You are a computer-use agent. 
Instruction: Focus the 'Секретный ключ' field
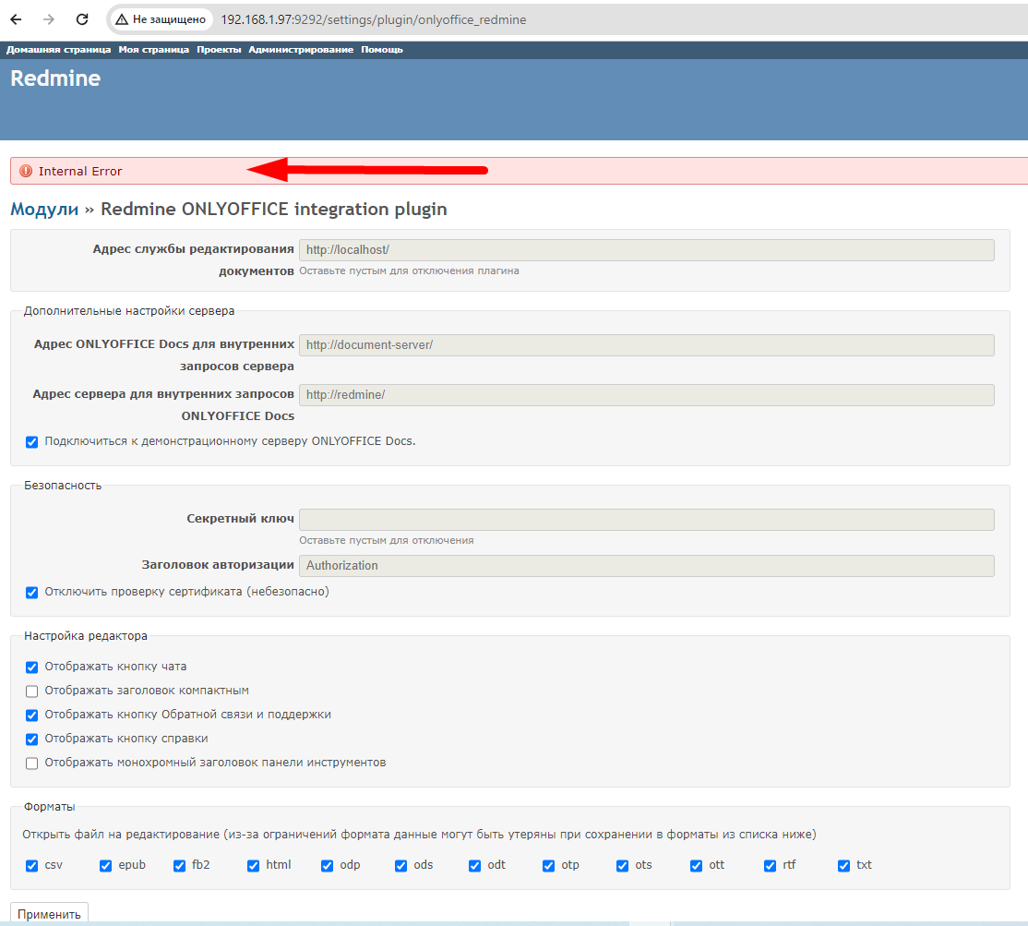coord(647,520)
